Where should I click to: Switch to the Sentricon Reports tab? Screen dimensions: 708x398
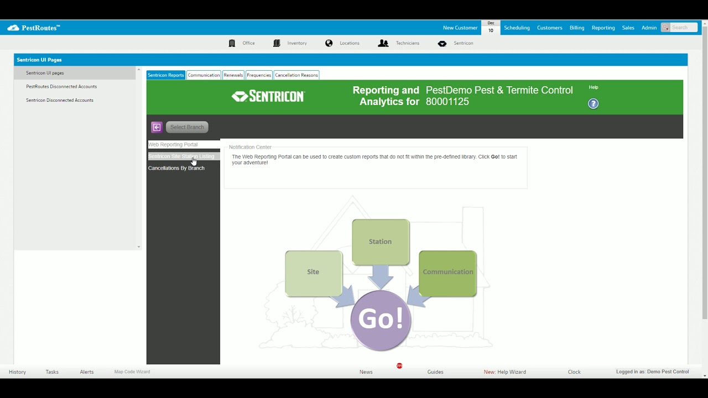[x=166, y=75]
